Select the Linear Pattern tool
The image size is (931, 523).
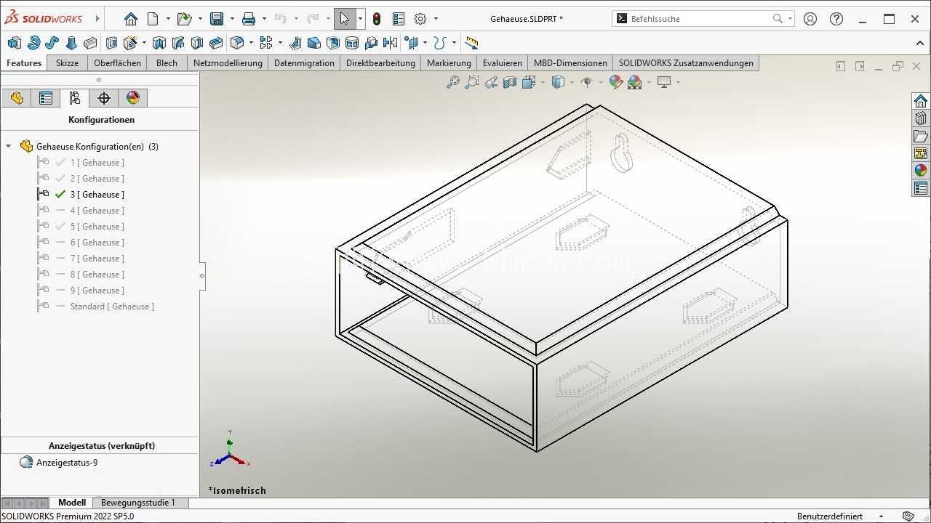click(266, 43)
